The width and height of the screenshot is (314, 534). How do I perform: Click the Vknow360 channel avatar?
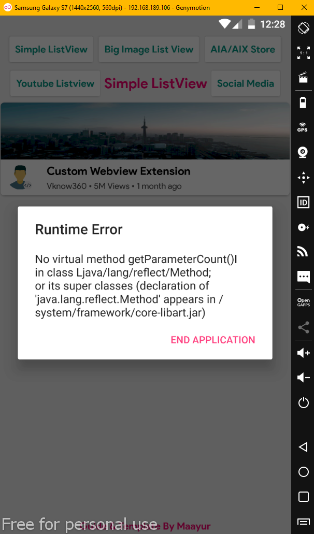click(20, 177)
